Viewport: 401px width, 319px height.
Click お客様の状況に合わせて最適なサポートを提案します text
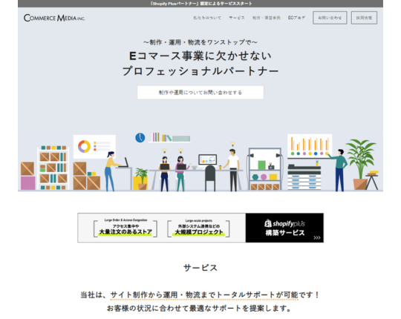click(x=199, y=309)
